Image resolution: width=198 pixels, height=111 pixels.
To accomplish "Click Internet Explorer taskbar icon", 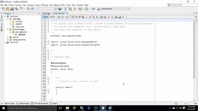I will pyautogui.click(x=110, y=108).
